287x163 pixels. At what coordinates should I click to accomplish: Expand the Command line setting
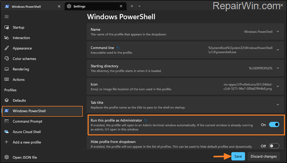(x=278, y=50)
